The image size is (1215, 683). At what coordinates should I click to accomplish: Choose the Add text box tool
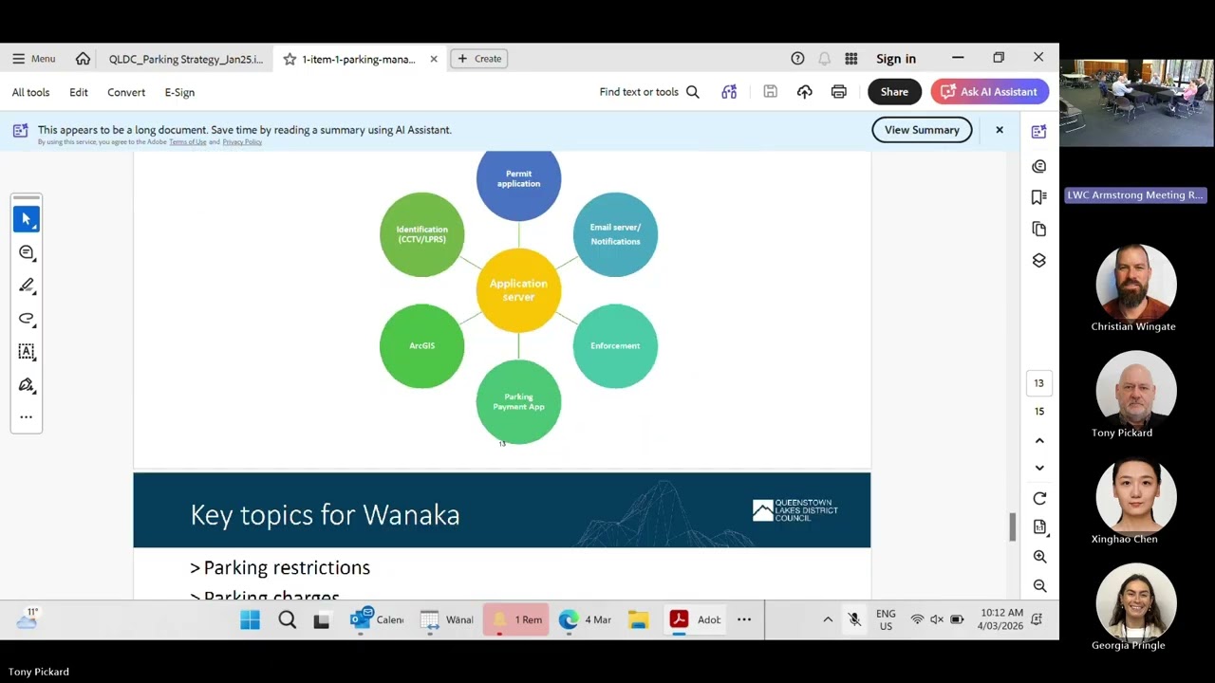pyautogui.click(x=27, y=352)
